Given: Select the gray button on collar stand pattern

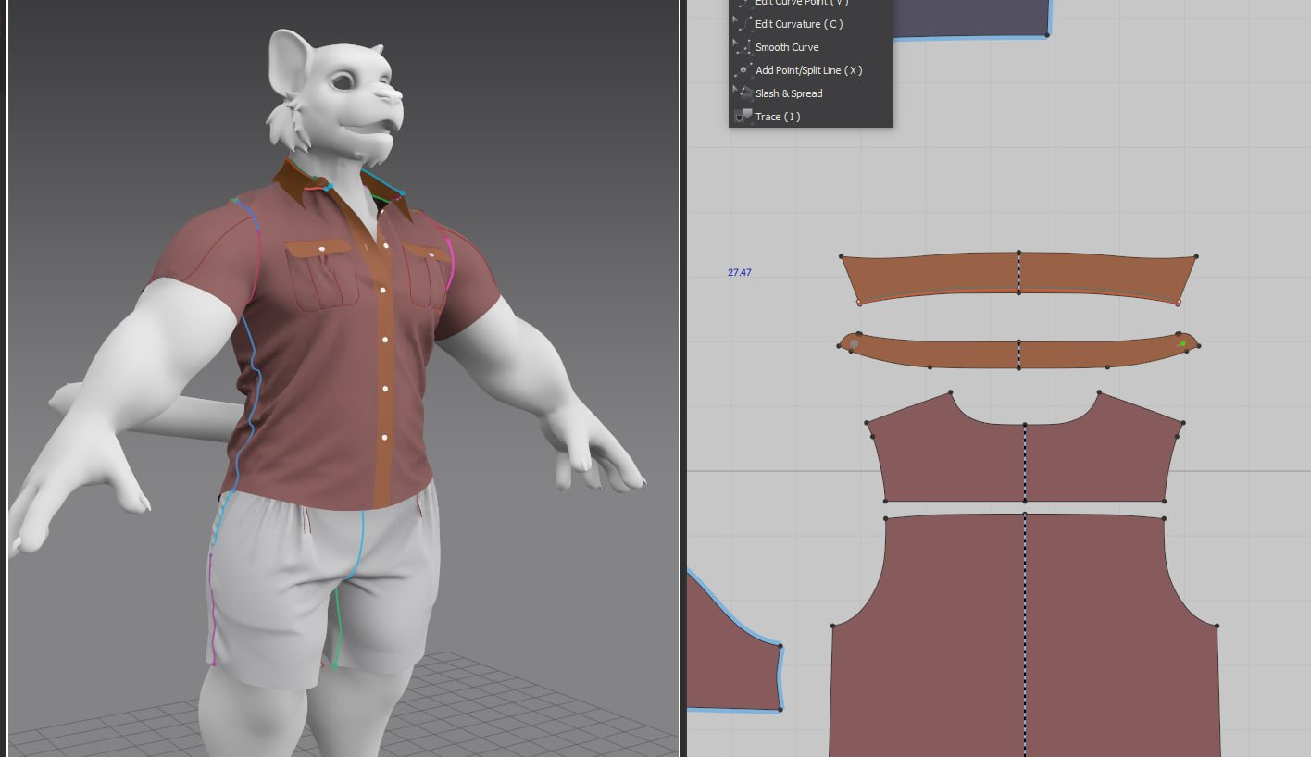Looking at the screenshot, I should coord(854,344).
